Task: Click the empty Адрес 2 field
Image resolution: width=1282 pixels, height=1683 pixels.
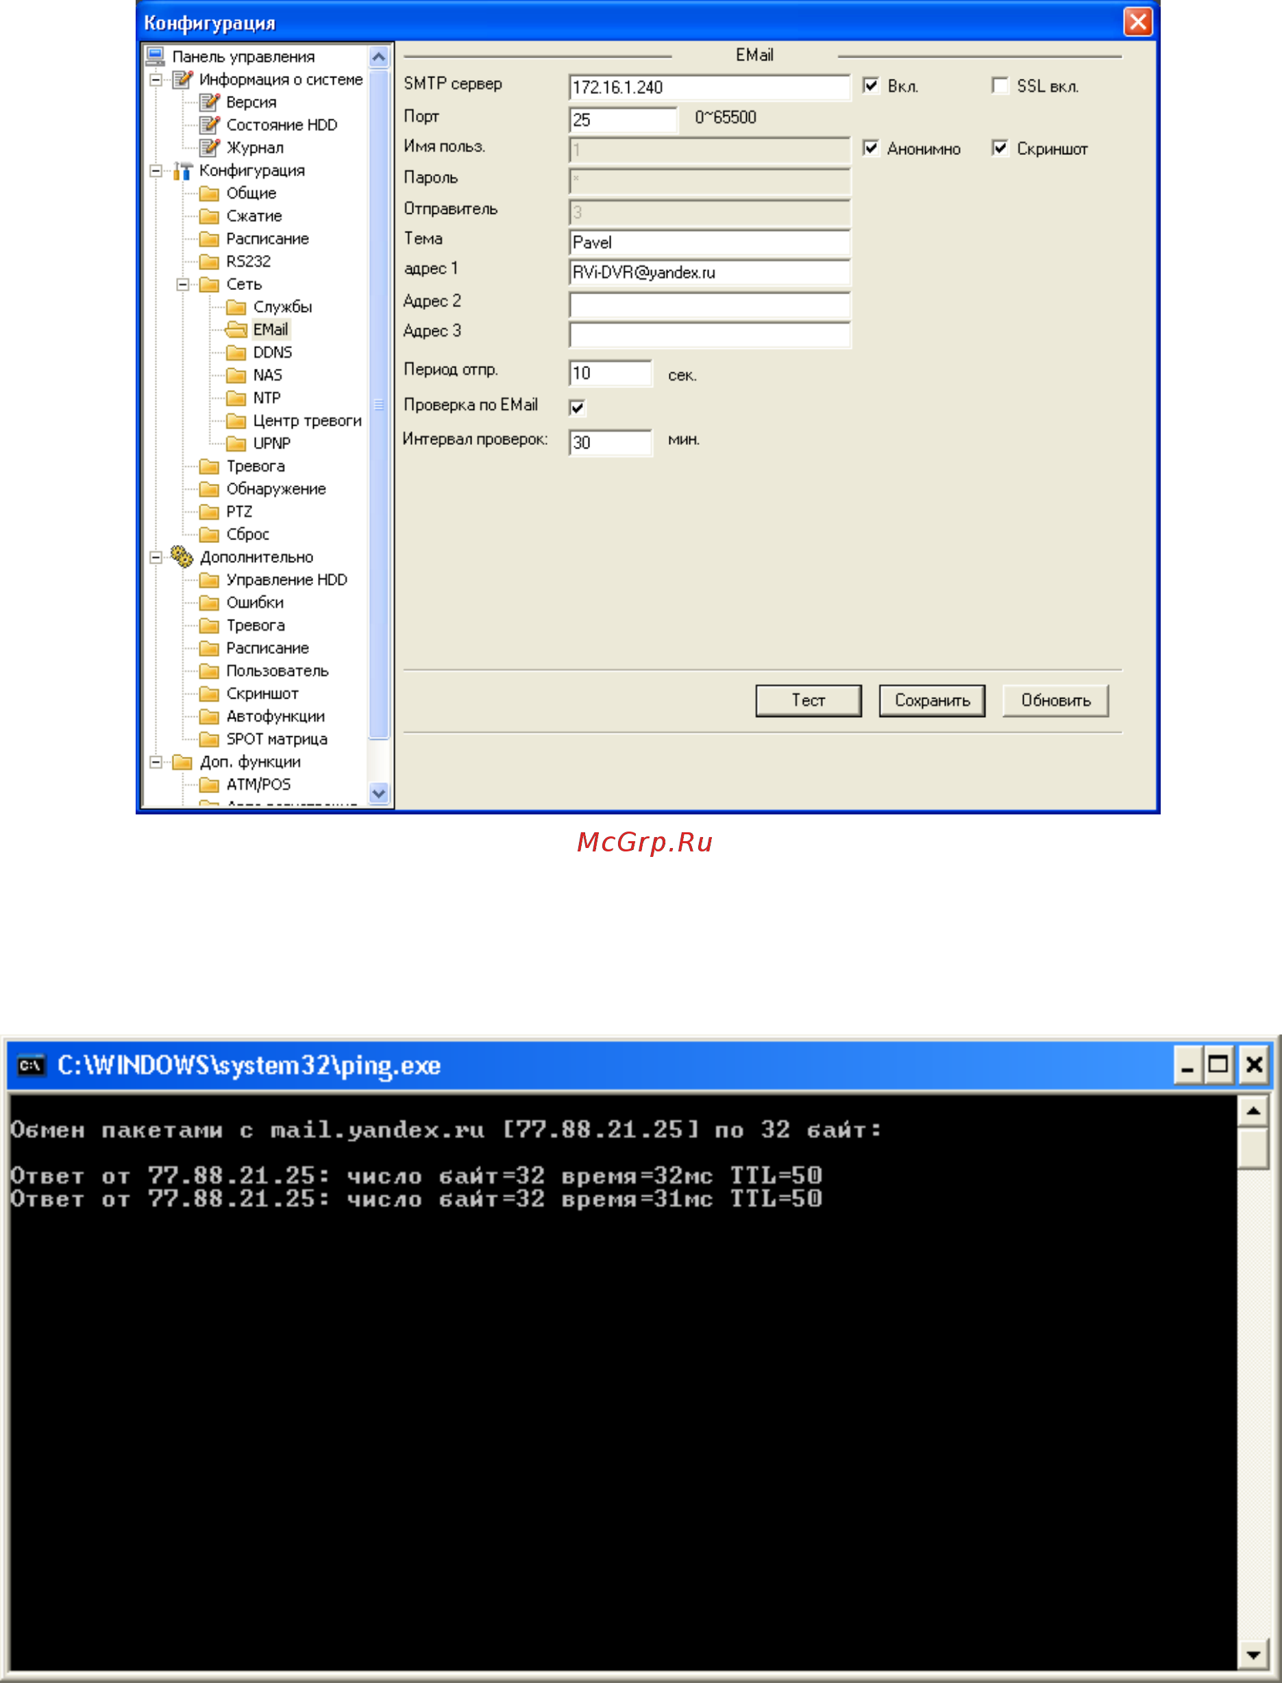Action: tap(710, 304)
